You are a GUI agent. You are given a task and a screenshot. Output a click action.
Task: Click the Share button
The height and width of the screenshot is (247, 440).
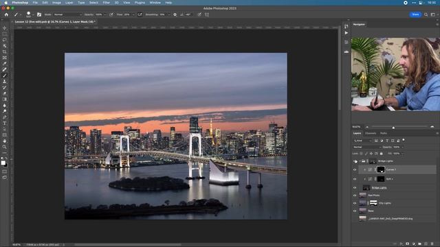tap(415, 14)
